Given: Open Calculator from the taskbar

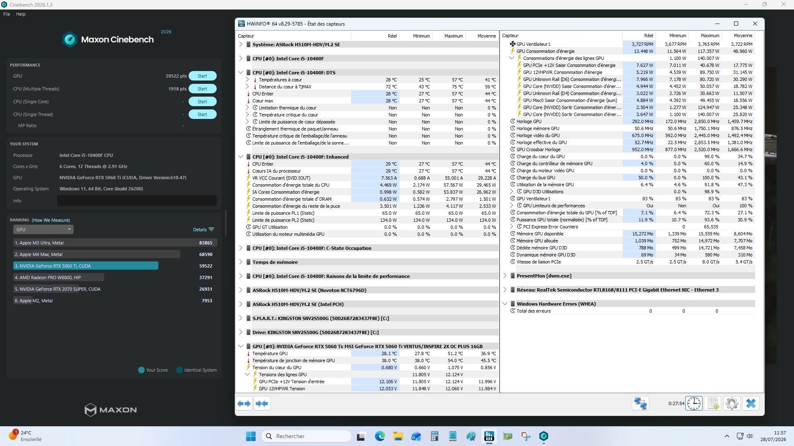Looking at the screenshot, I should [434, 436].
